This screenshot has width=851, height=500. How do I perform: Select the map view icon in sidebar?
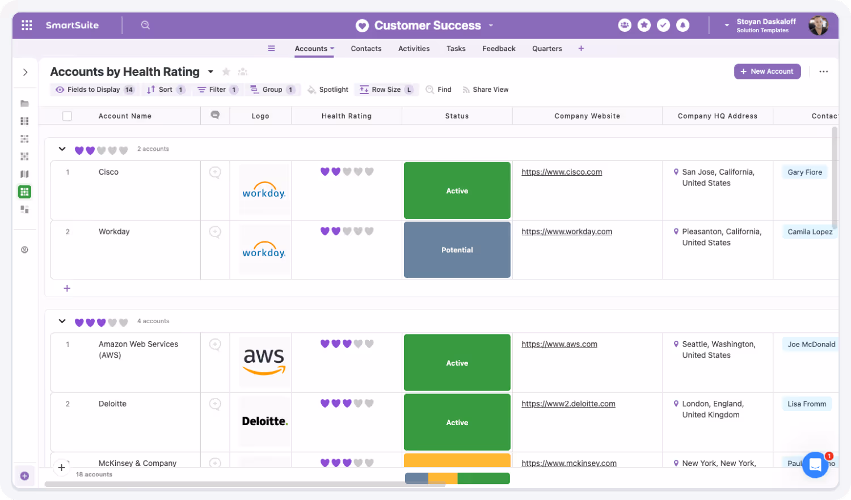click(x=24, y=174)
